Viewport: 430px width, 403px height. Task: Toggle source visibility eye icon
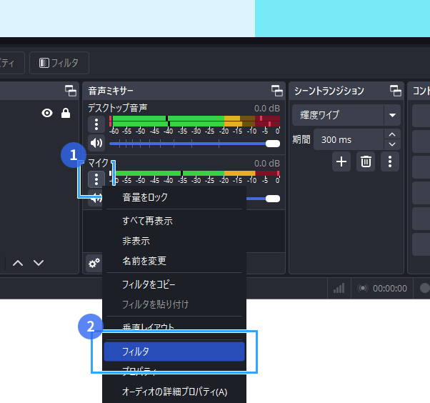tap(47, 113)
